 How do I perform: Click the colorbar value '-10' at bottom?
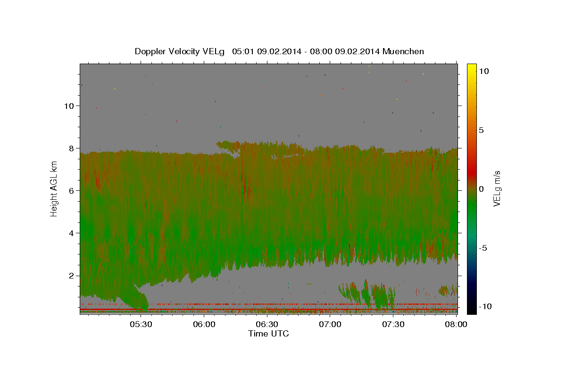[x=485, y=306]
